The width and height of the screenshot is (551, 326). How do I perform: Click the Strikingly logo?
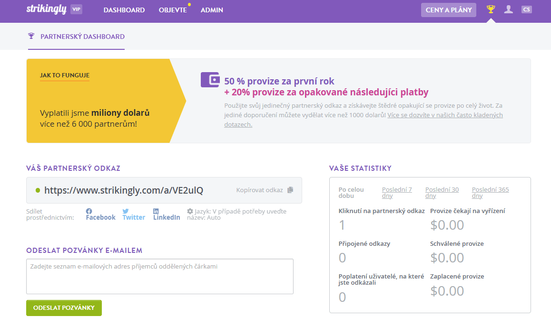coord(46,9)
